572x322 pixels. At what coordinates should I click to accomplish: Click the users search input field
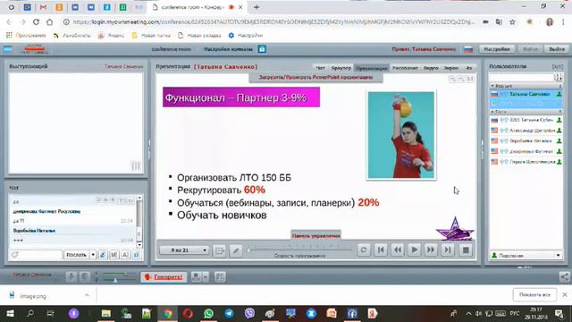click(521, 77)
